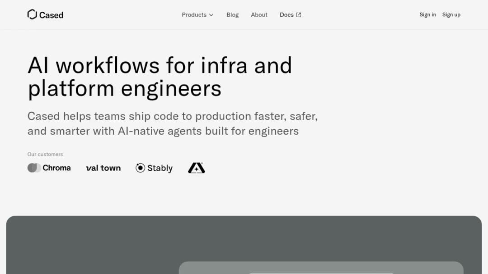
Task: Click the dark gray preview panel
Action: 244,245
